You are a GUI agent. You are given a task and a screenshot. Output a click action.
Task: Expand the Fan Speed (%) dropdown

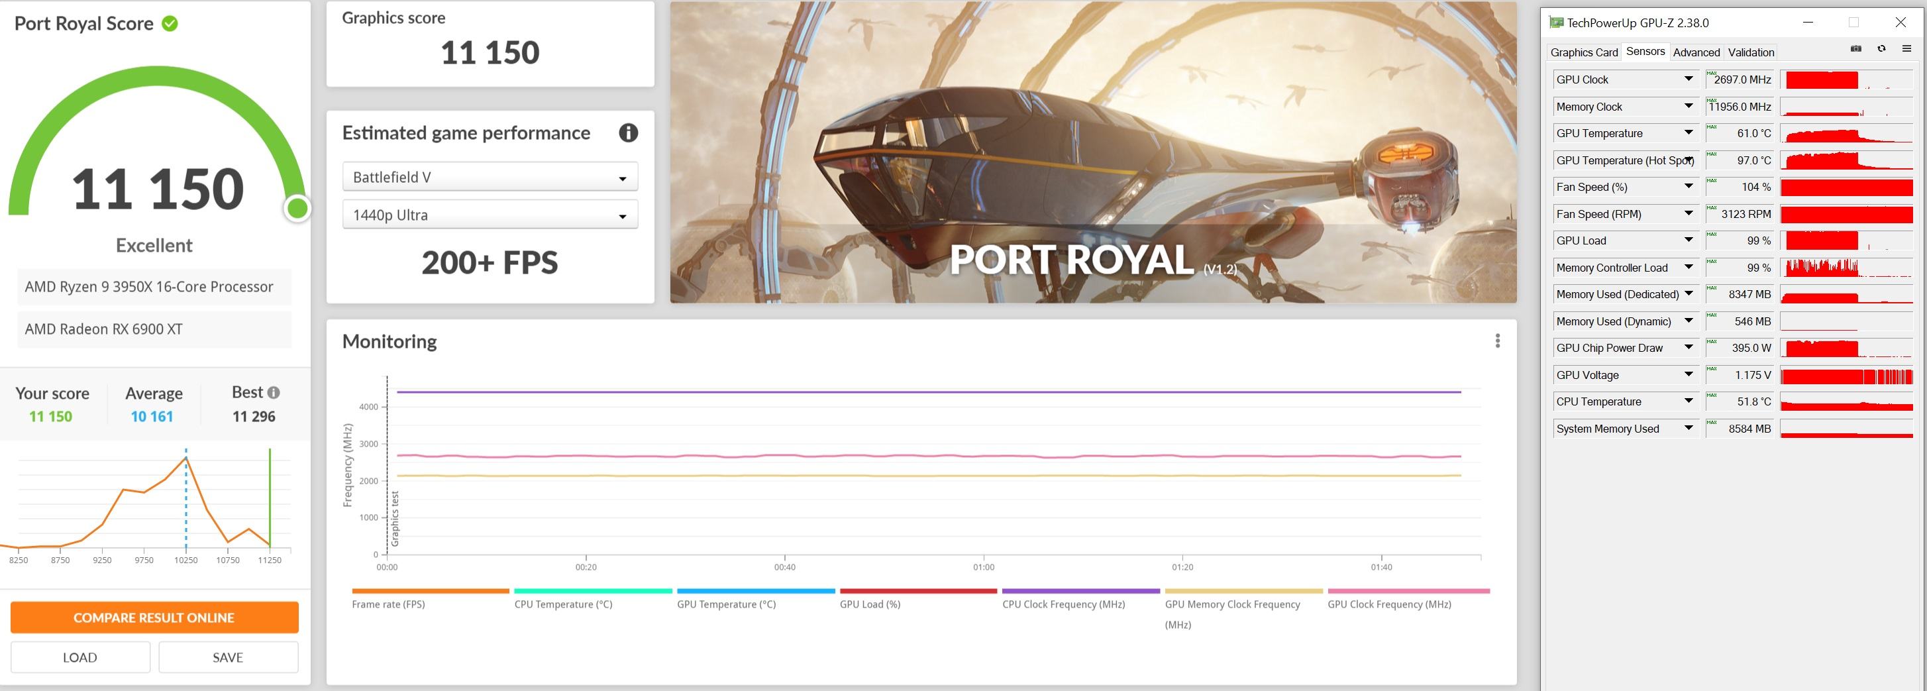tap(1689, 187)
